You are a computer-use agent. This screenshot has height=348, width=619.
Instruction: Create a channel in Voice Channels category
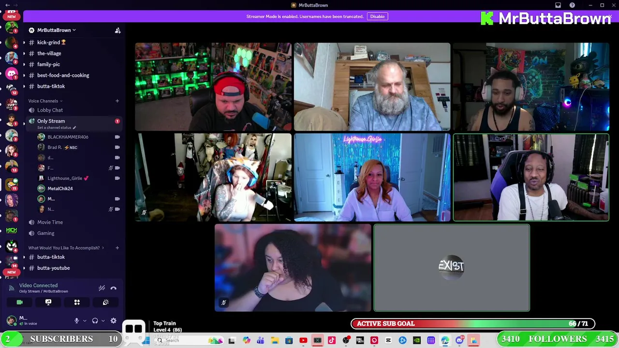pos(117,101)
